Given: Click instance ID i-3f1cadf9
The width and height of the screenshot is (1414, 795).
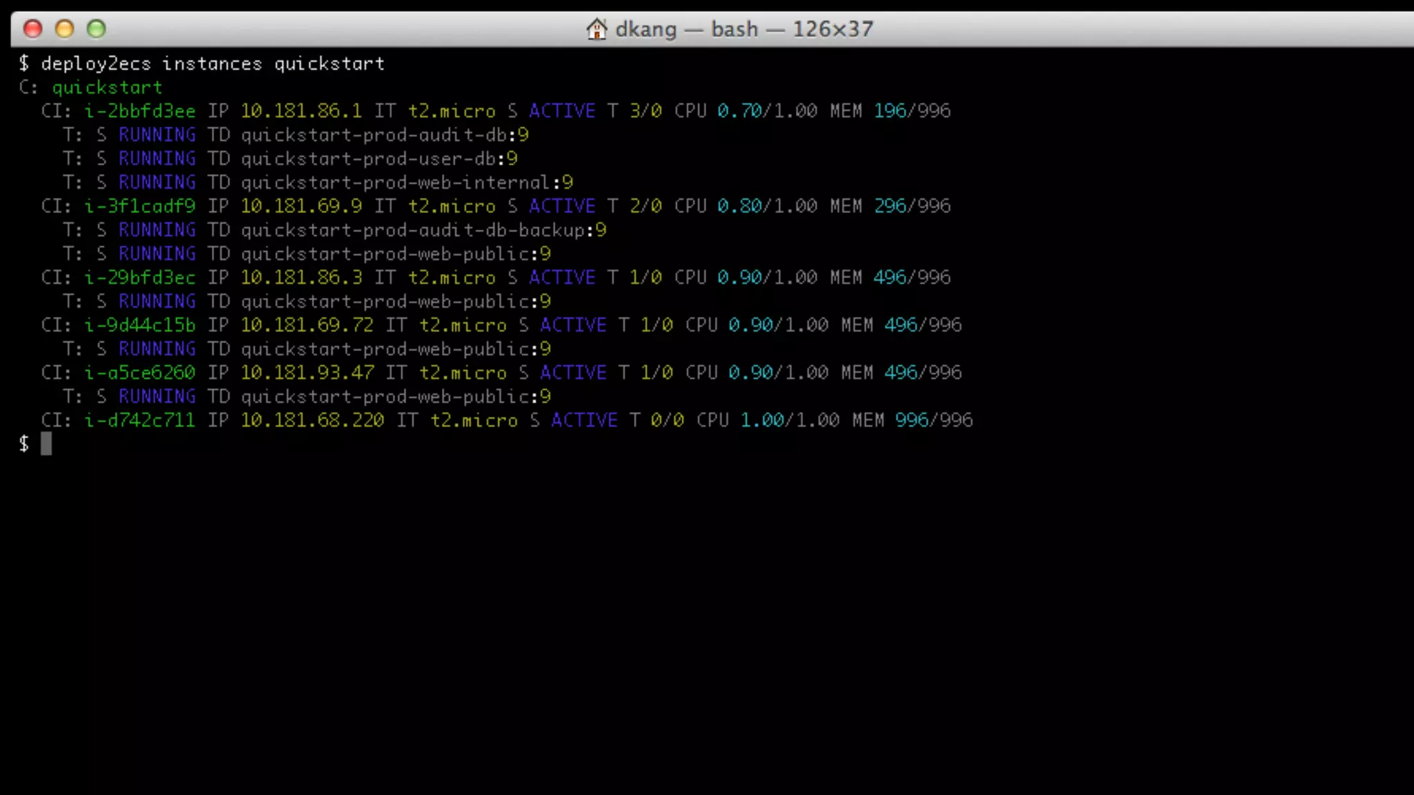Looking at the screenshot, I should pyautogui.click(x=139, y=206).
